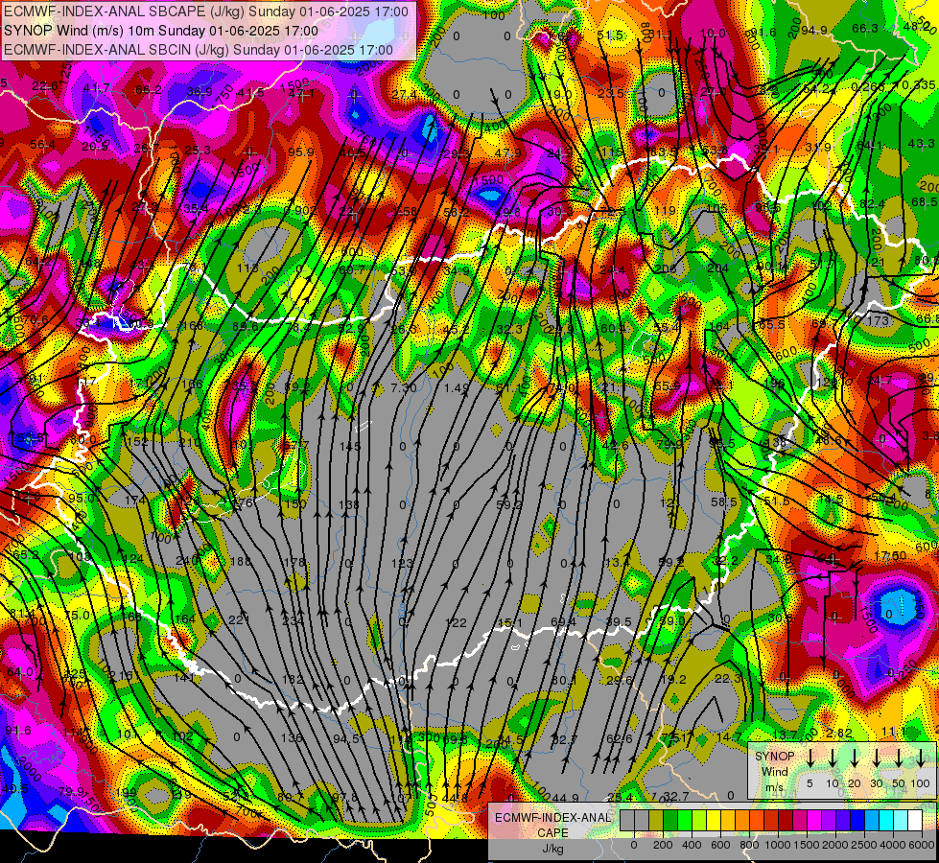This screenshot has height=863, width=939.
Task: Click the SYNOP Wind 10m title line
Action: pos(161,31)
